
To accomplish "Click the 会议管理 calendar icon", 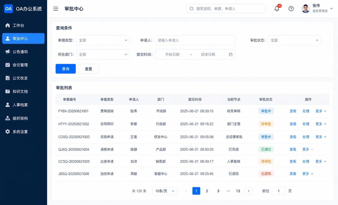I will pos(8,65).
